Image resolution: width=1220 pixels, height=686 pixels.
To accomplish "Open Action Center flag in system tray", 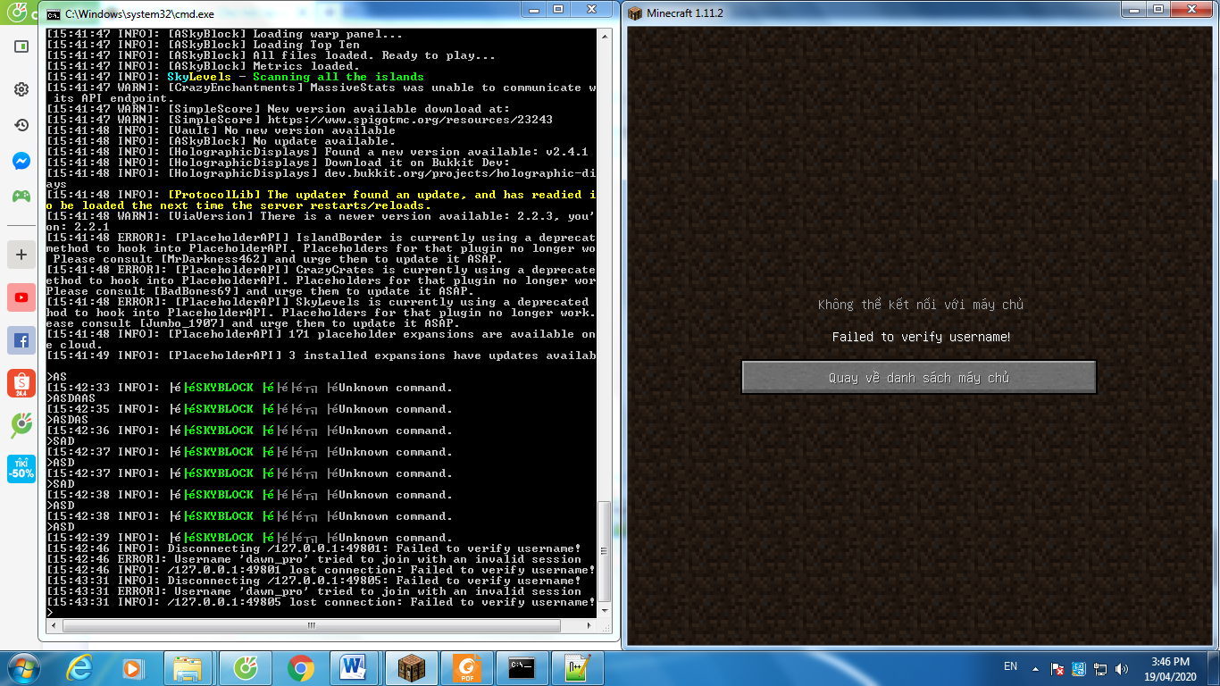I will click(x=1057, y=668).
